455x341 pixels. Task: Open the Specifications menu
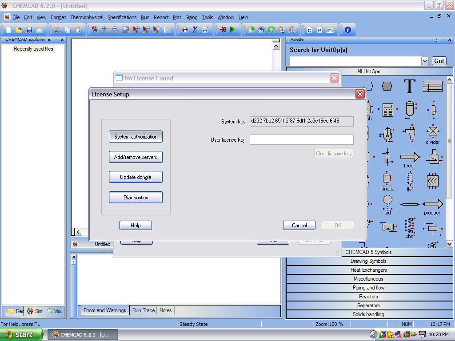pyautogui.click(x=122, y=17)
